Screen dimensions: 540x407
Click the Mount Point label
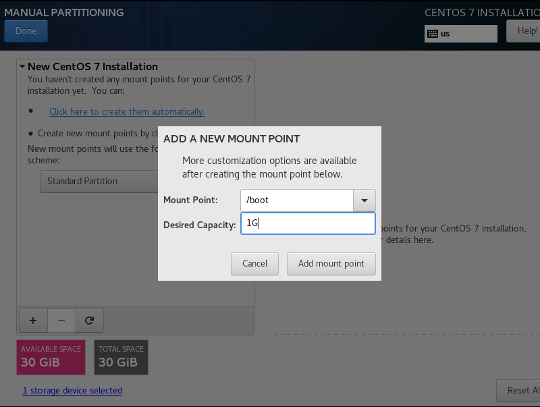(190, 200)
